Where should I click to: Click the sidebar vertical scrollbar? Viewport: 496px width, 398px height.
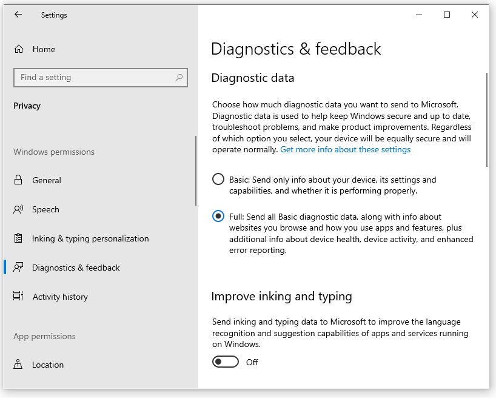(196, 170)
